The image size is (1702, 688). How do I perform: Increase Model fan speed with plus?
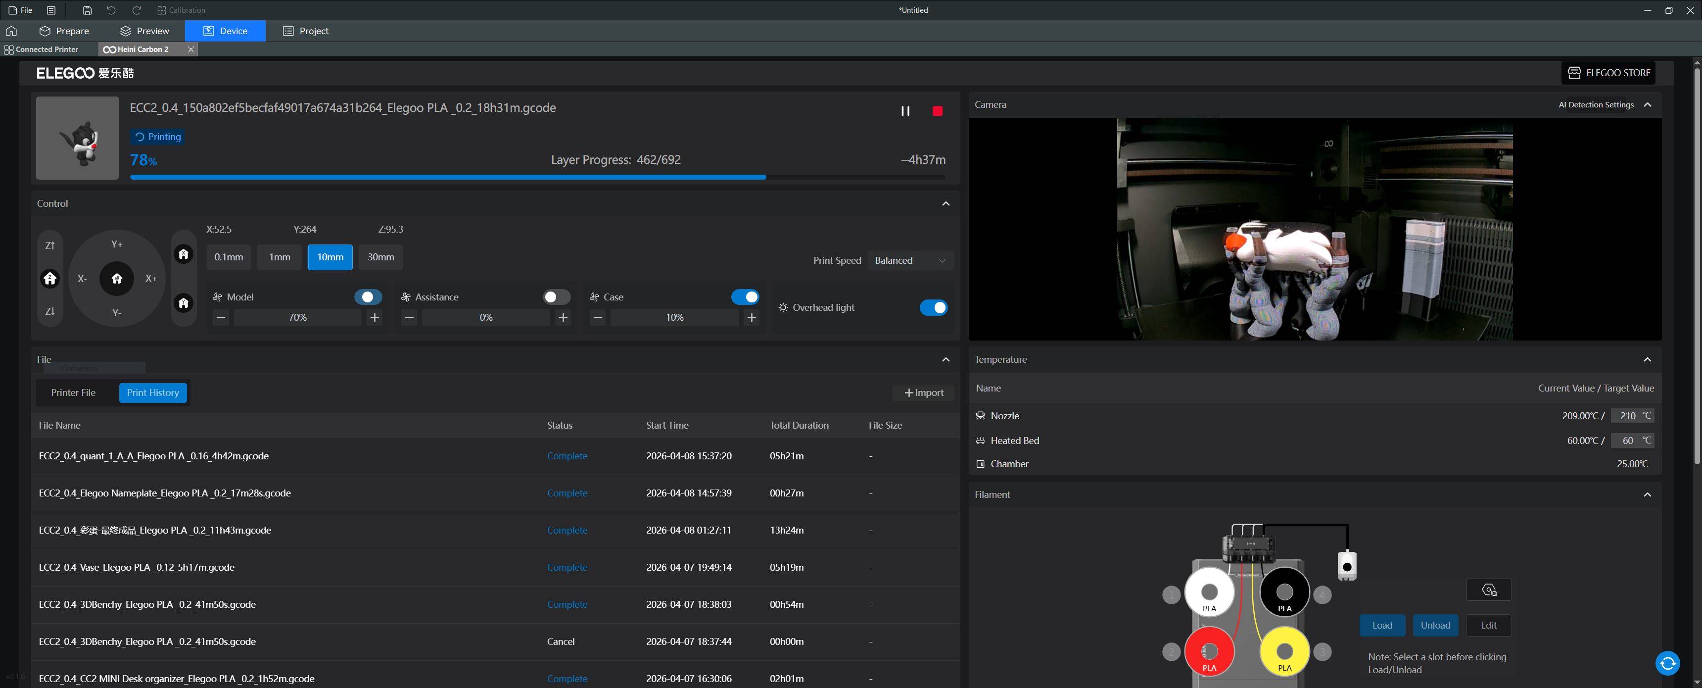pos(375,317)
